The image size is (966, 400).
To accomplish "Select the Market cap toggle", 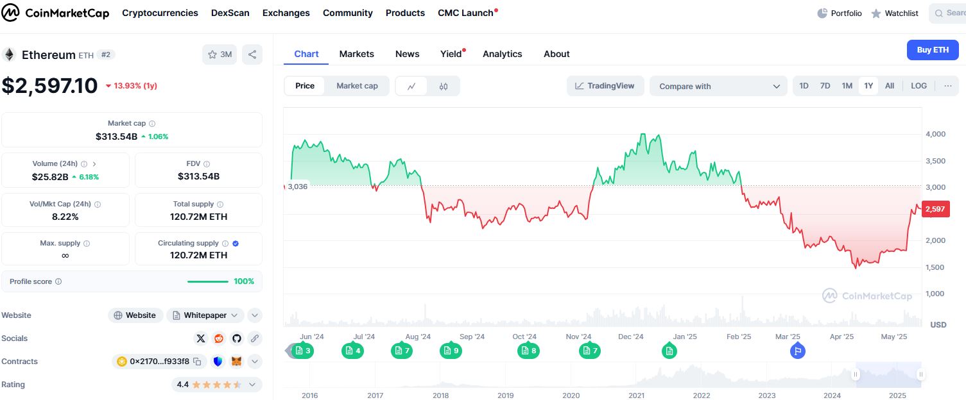I will pos(357,86).
